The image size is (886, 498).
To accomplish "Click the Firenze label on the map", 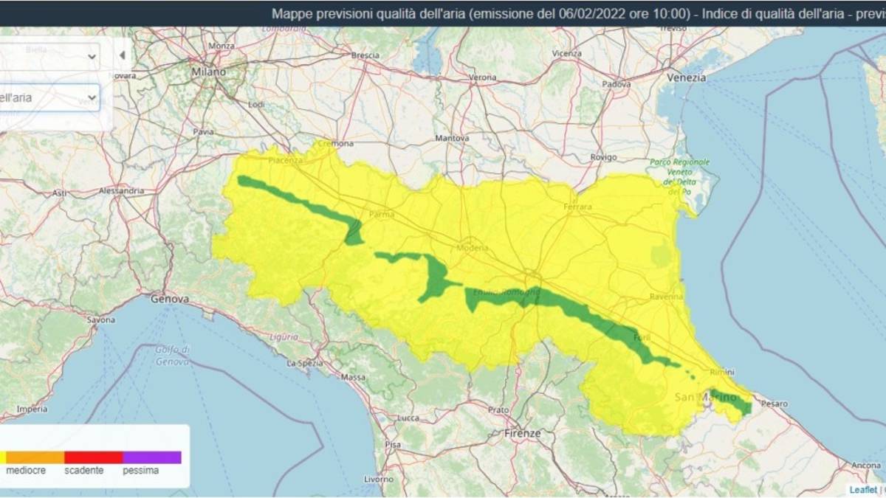I will click(x=523, y=432).
